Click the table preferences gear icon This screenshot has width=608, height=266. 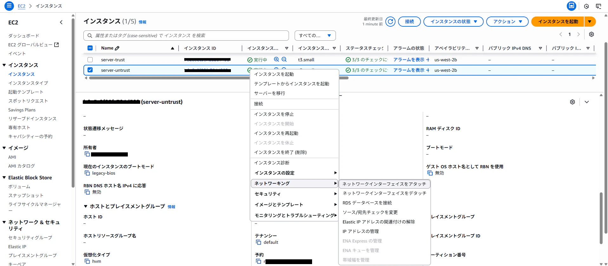[x=592, y=34]
